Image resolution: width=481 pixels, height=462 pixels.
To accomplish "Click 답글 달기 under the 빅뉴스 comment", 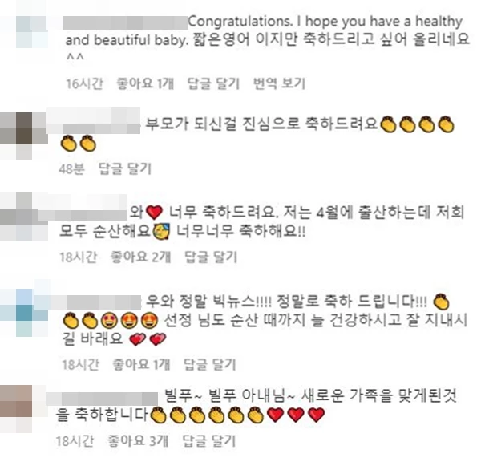I will coord(210,364).
